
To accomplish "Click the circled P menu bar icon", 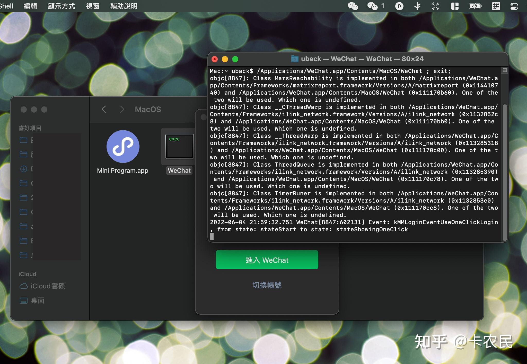I will tap(399, 6).
